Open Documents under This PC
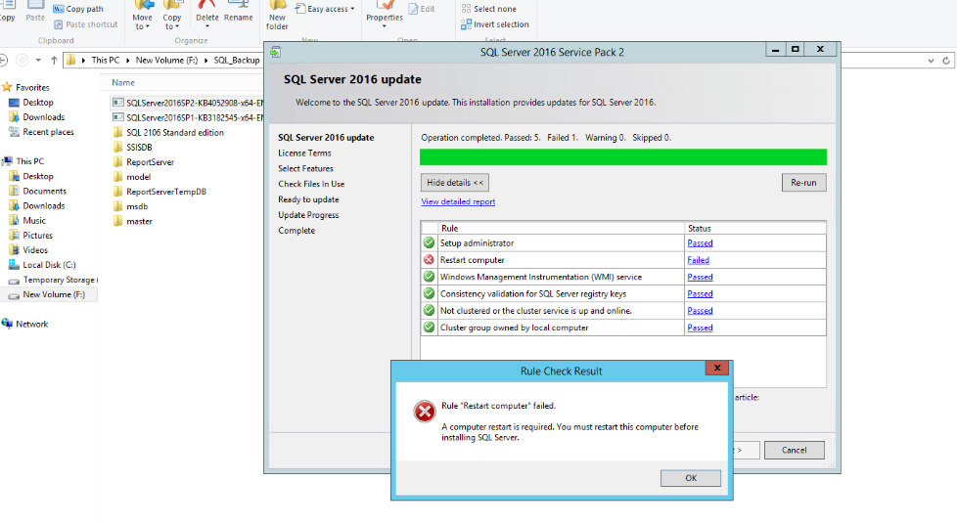Image resolution: width=957 pixels, height=525 pixels. click(x=44, y=191)
